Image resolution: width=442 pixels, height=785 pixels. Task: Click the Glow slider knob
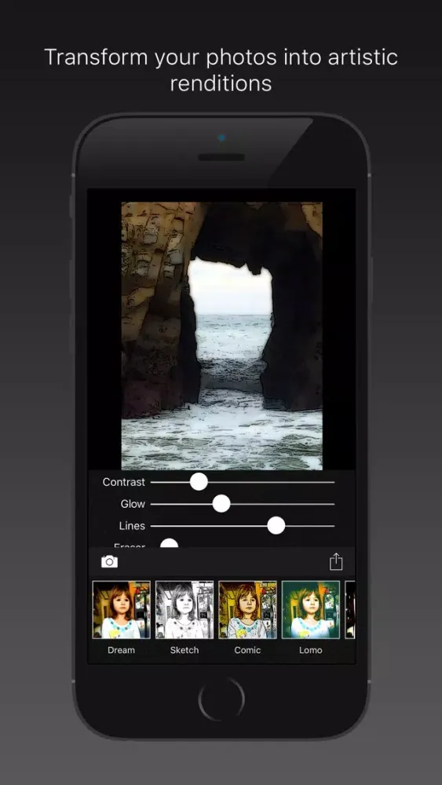tap(221, 504)
